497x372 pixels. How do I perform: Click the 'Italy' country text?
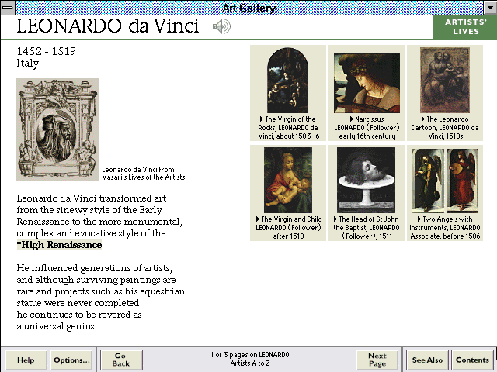(28, 63)
